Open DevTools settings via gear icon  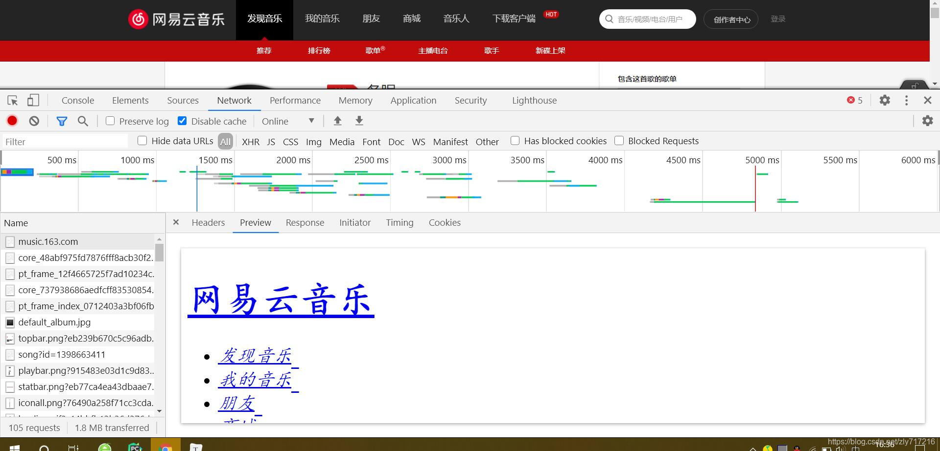(x=885, y=100)
